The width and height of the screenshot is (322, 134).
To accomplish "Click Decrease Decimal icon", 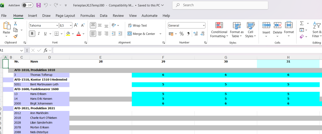I will [202, 34].
